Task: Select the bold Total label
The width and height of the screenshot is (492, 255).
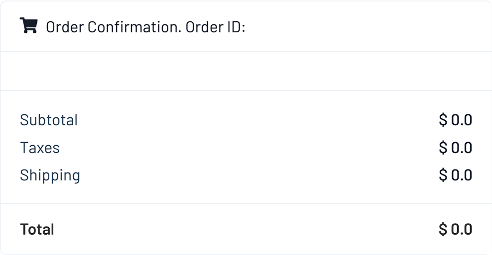Action: click(x=37, y=229)
